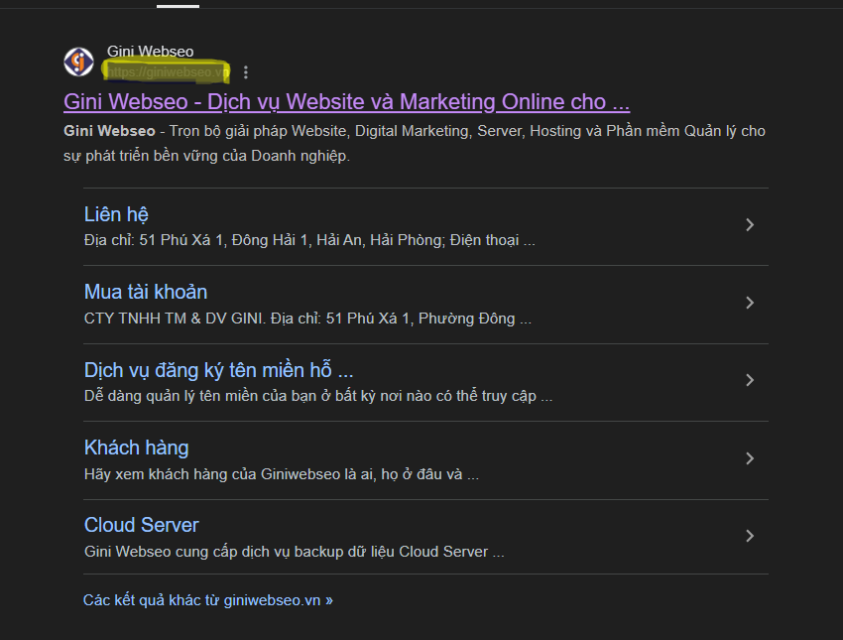
Task: Show more results from giniwebseo.vn
Action: point(207,600)
